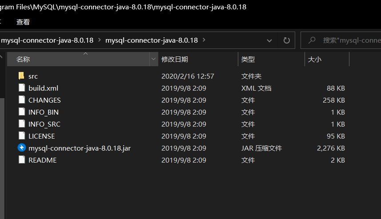Select the INFO_BIN file name
Viewport: 381px width, 219px height.
[44, 112]
